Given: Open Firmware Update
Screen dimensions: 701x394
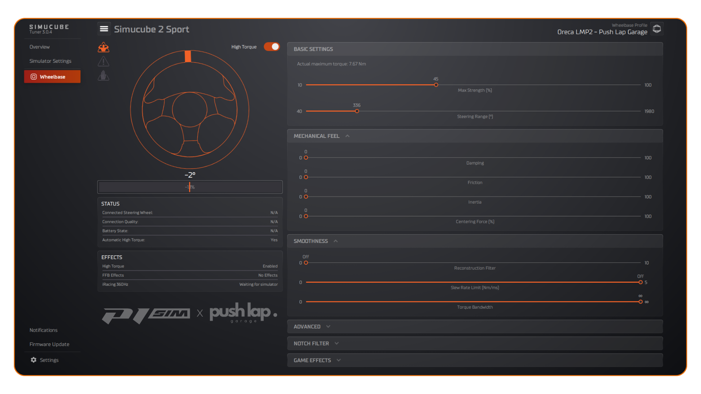Looking at the screenshot, I should click(49, 344).
